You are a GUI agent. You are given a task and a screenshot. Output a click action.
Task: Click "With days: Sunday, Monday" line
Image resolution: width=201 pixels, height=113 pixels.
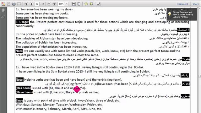(59, 105)
